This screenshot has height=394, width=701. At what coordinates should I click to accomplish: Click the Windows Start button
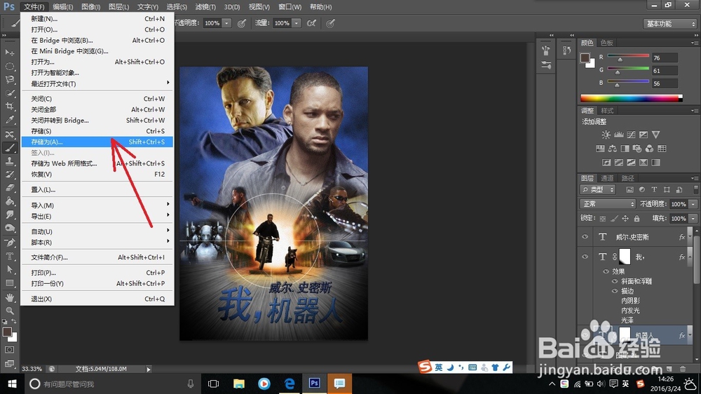pyautogui.click(x=12, y=383)
